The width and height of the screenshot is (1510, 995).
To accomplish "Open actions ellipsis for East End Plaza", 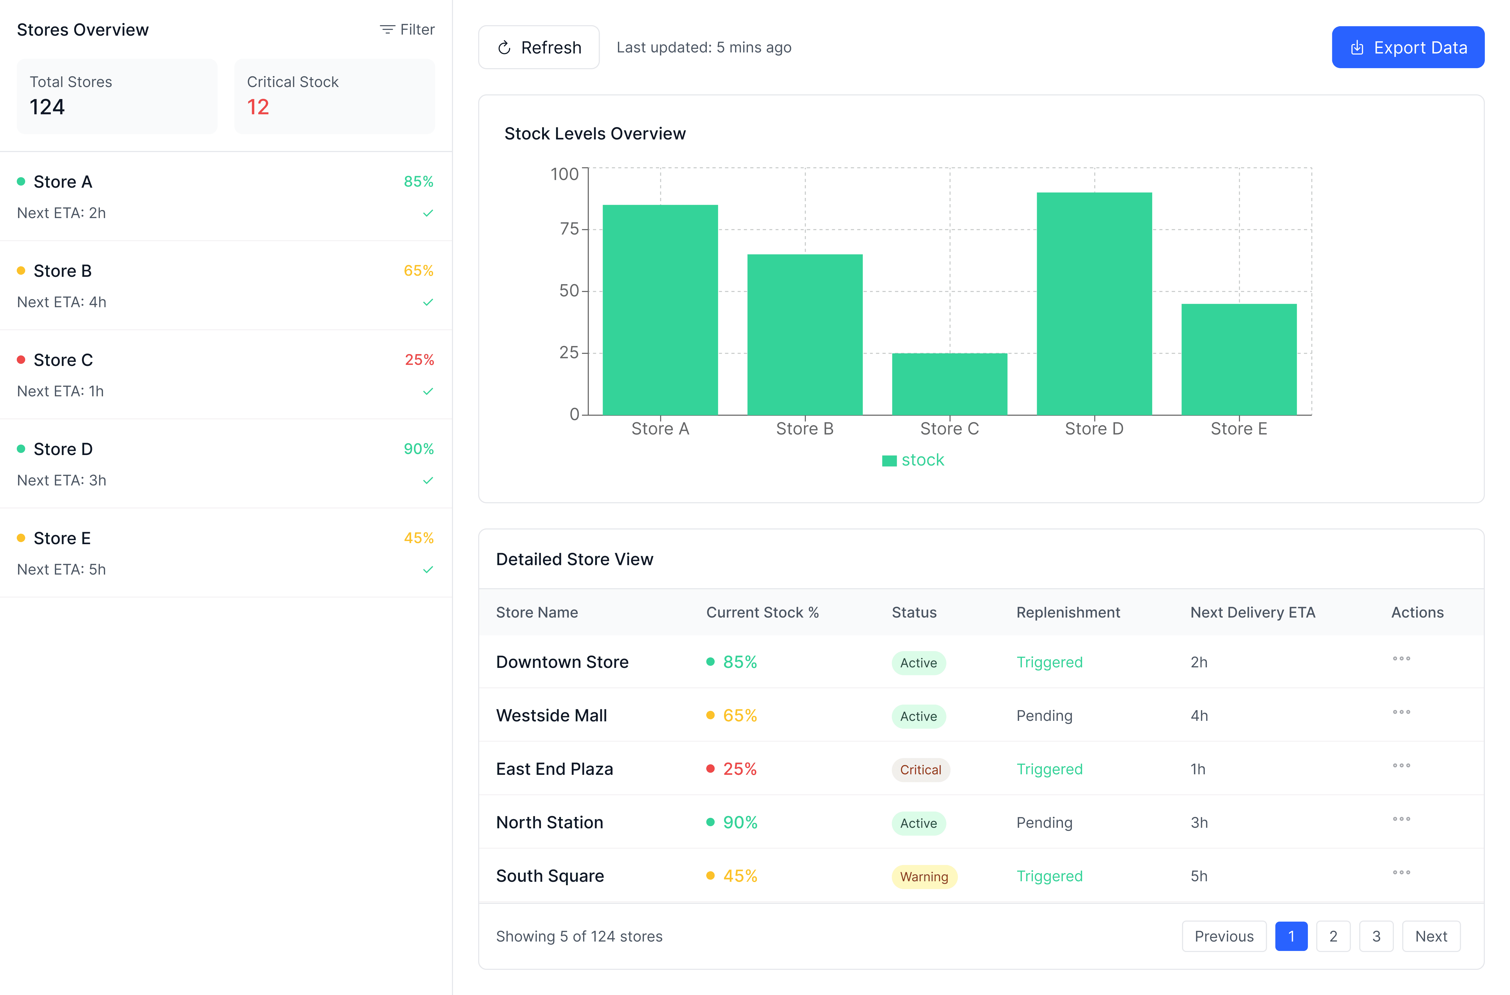I will pyautogui.click(x=1401, y=765).
